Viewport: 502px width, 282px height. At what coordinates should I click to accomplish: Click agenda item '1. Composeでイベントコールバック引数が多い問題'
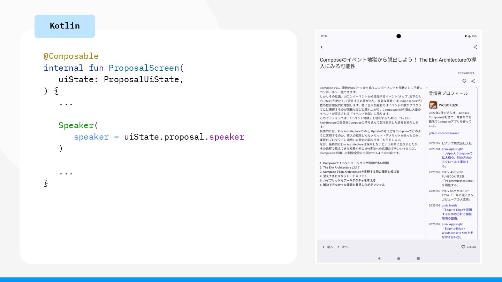pos(354,163)
